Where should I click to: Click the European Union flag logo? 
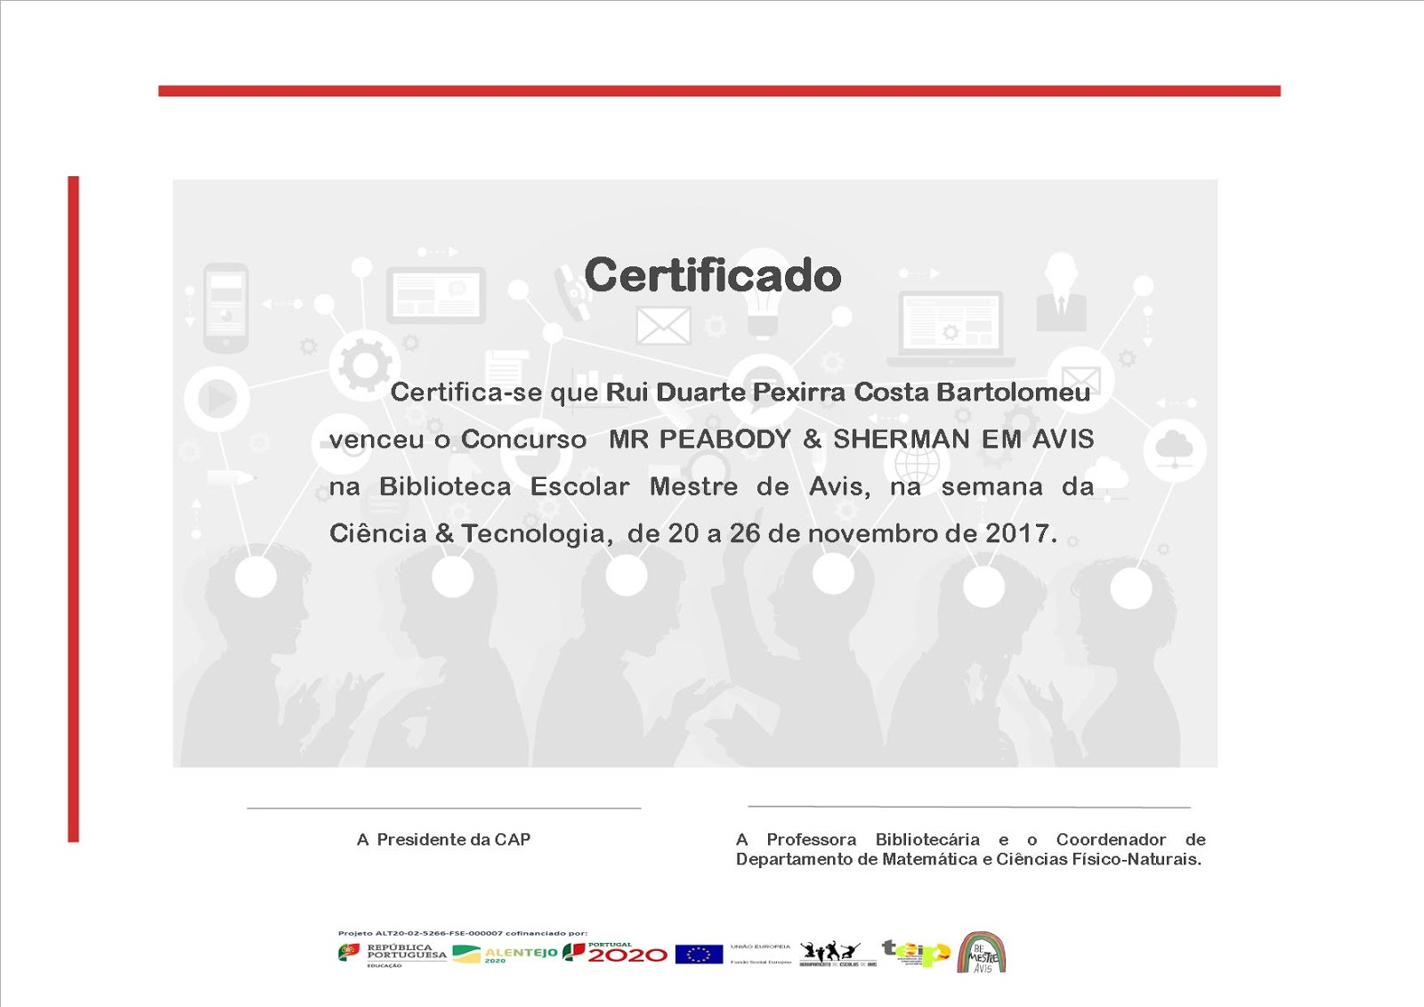click(699, 954)
